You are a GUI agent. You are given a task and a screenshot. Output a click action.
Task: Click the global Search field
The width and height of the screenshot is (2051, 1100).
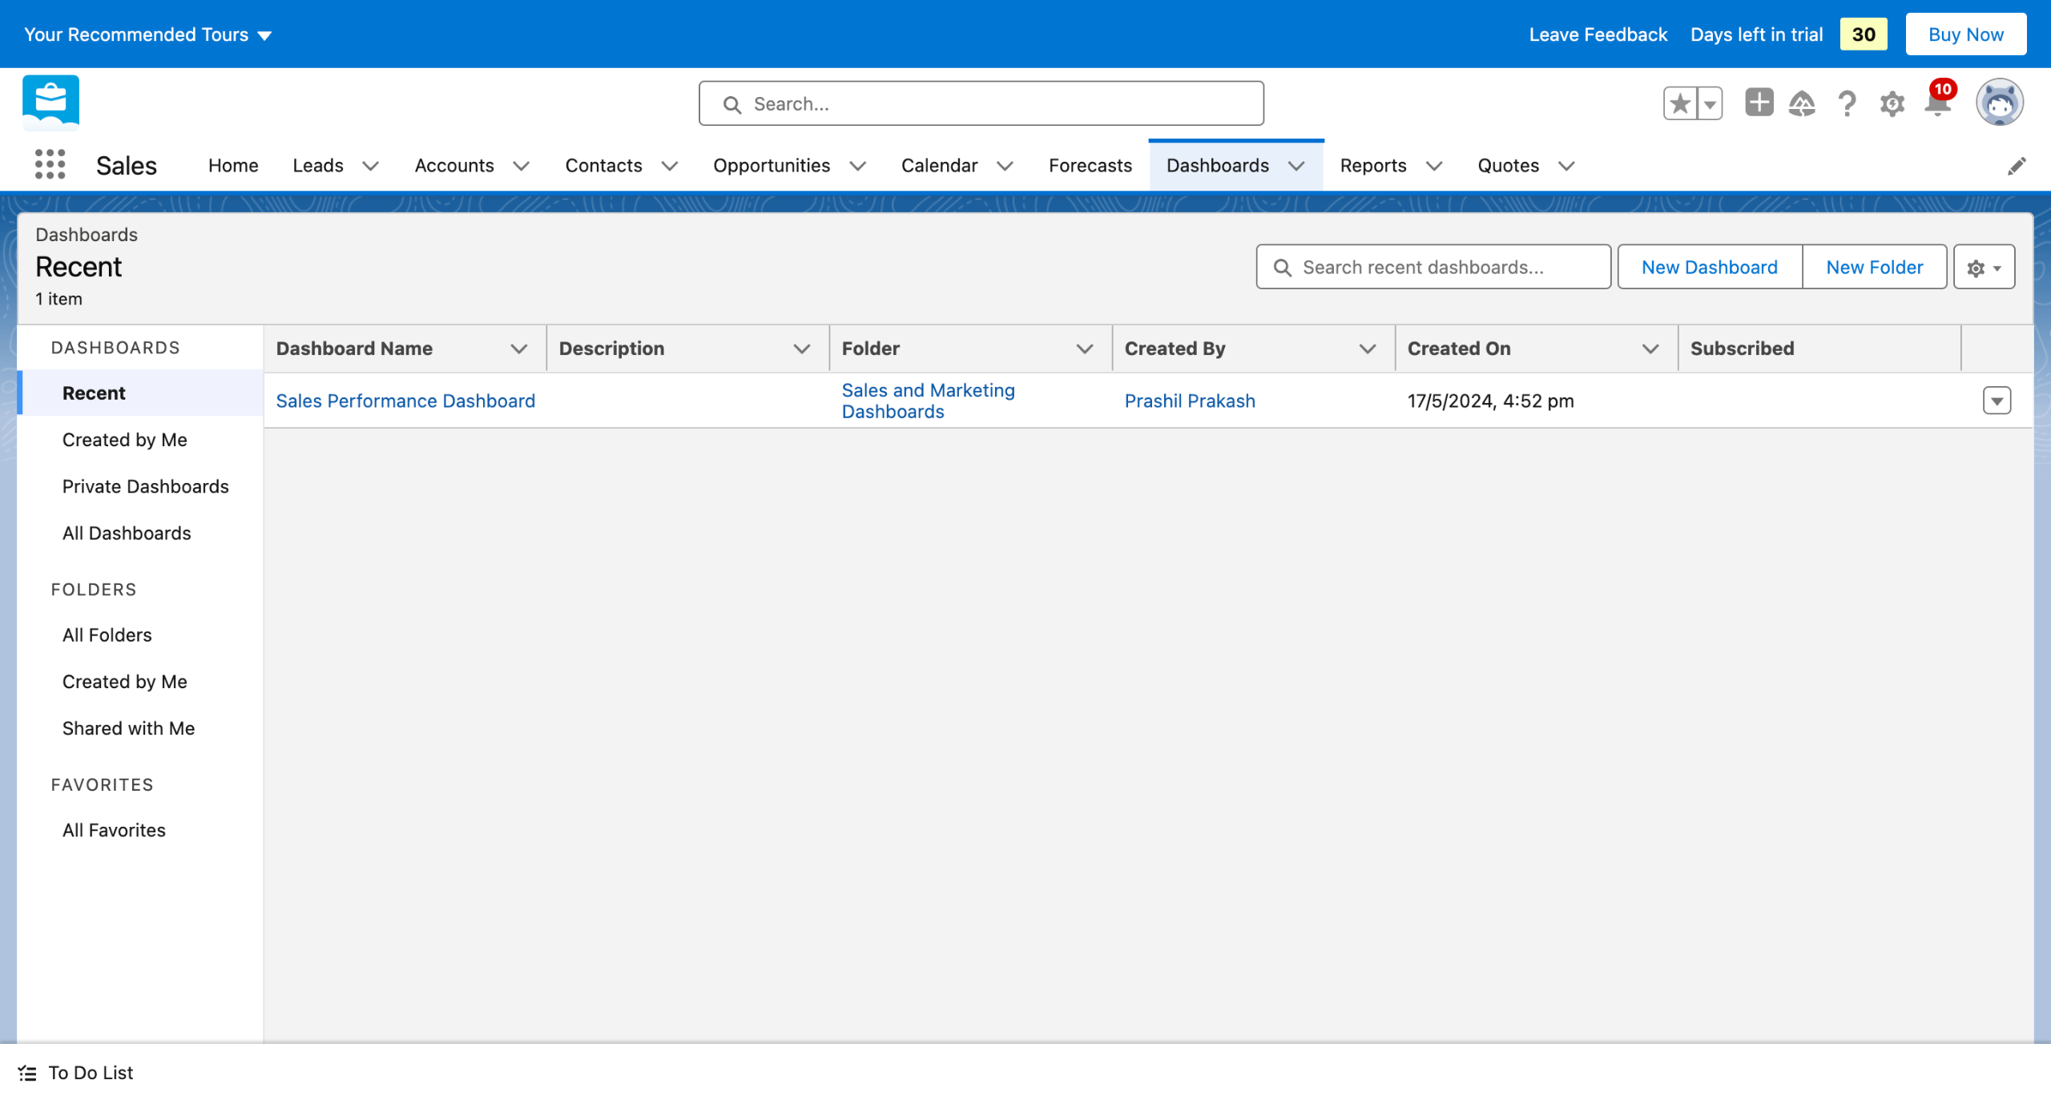click(x=981, y=103)
